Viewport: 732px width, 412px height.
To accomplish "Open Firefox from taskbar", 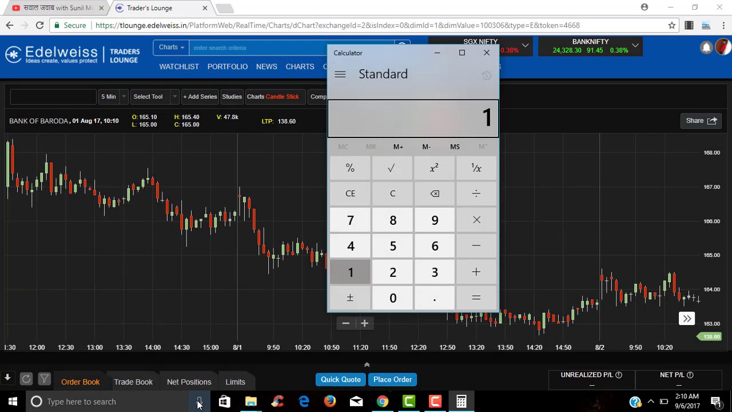I will [330, 402].
